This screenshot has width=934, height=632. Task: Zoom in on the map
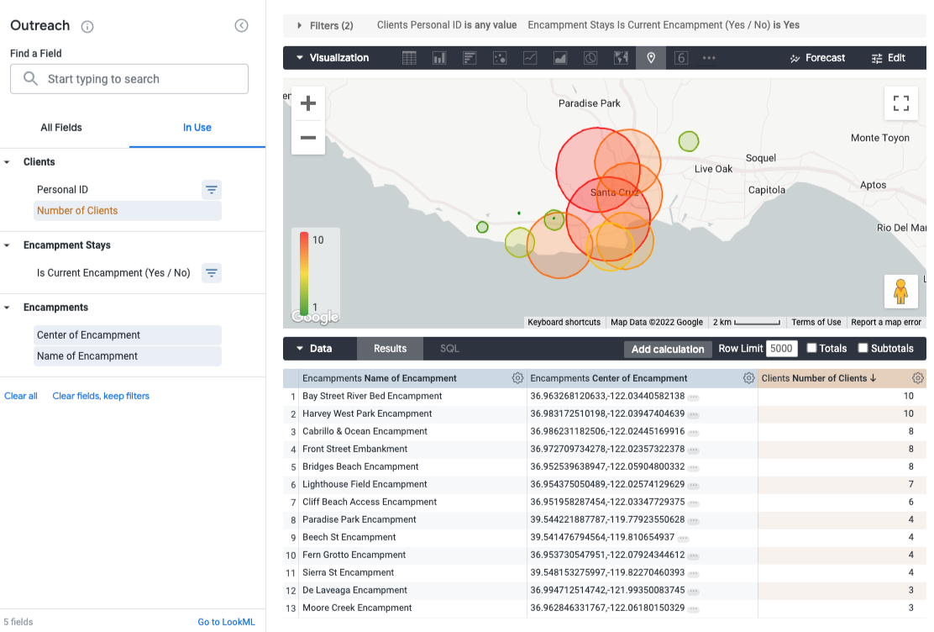[308, 103]
